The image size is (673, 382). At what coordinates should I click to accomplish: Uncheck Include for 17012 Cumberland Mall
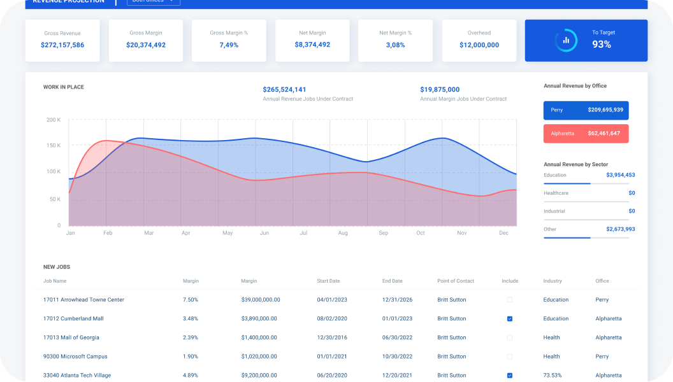(x=509, y=318)
